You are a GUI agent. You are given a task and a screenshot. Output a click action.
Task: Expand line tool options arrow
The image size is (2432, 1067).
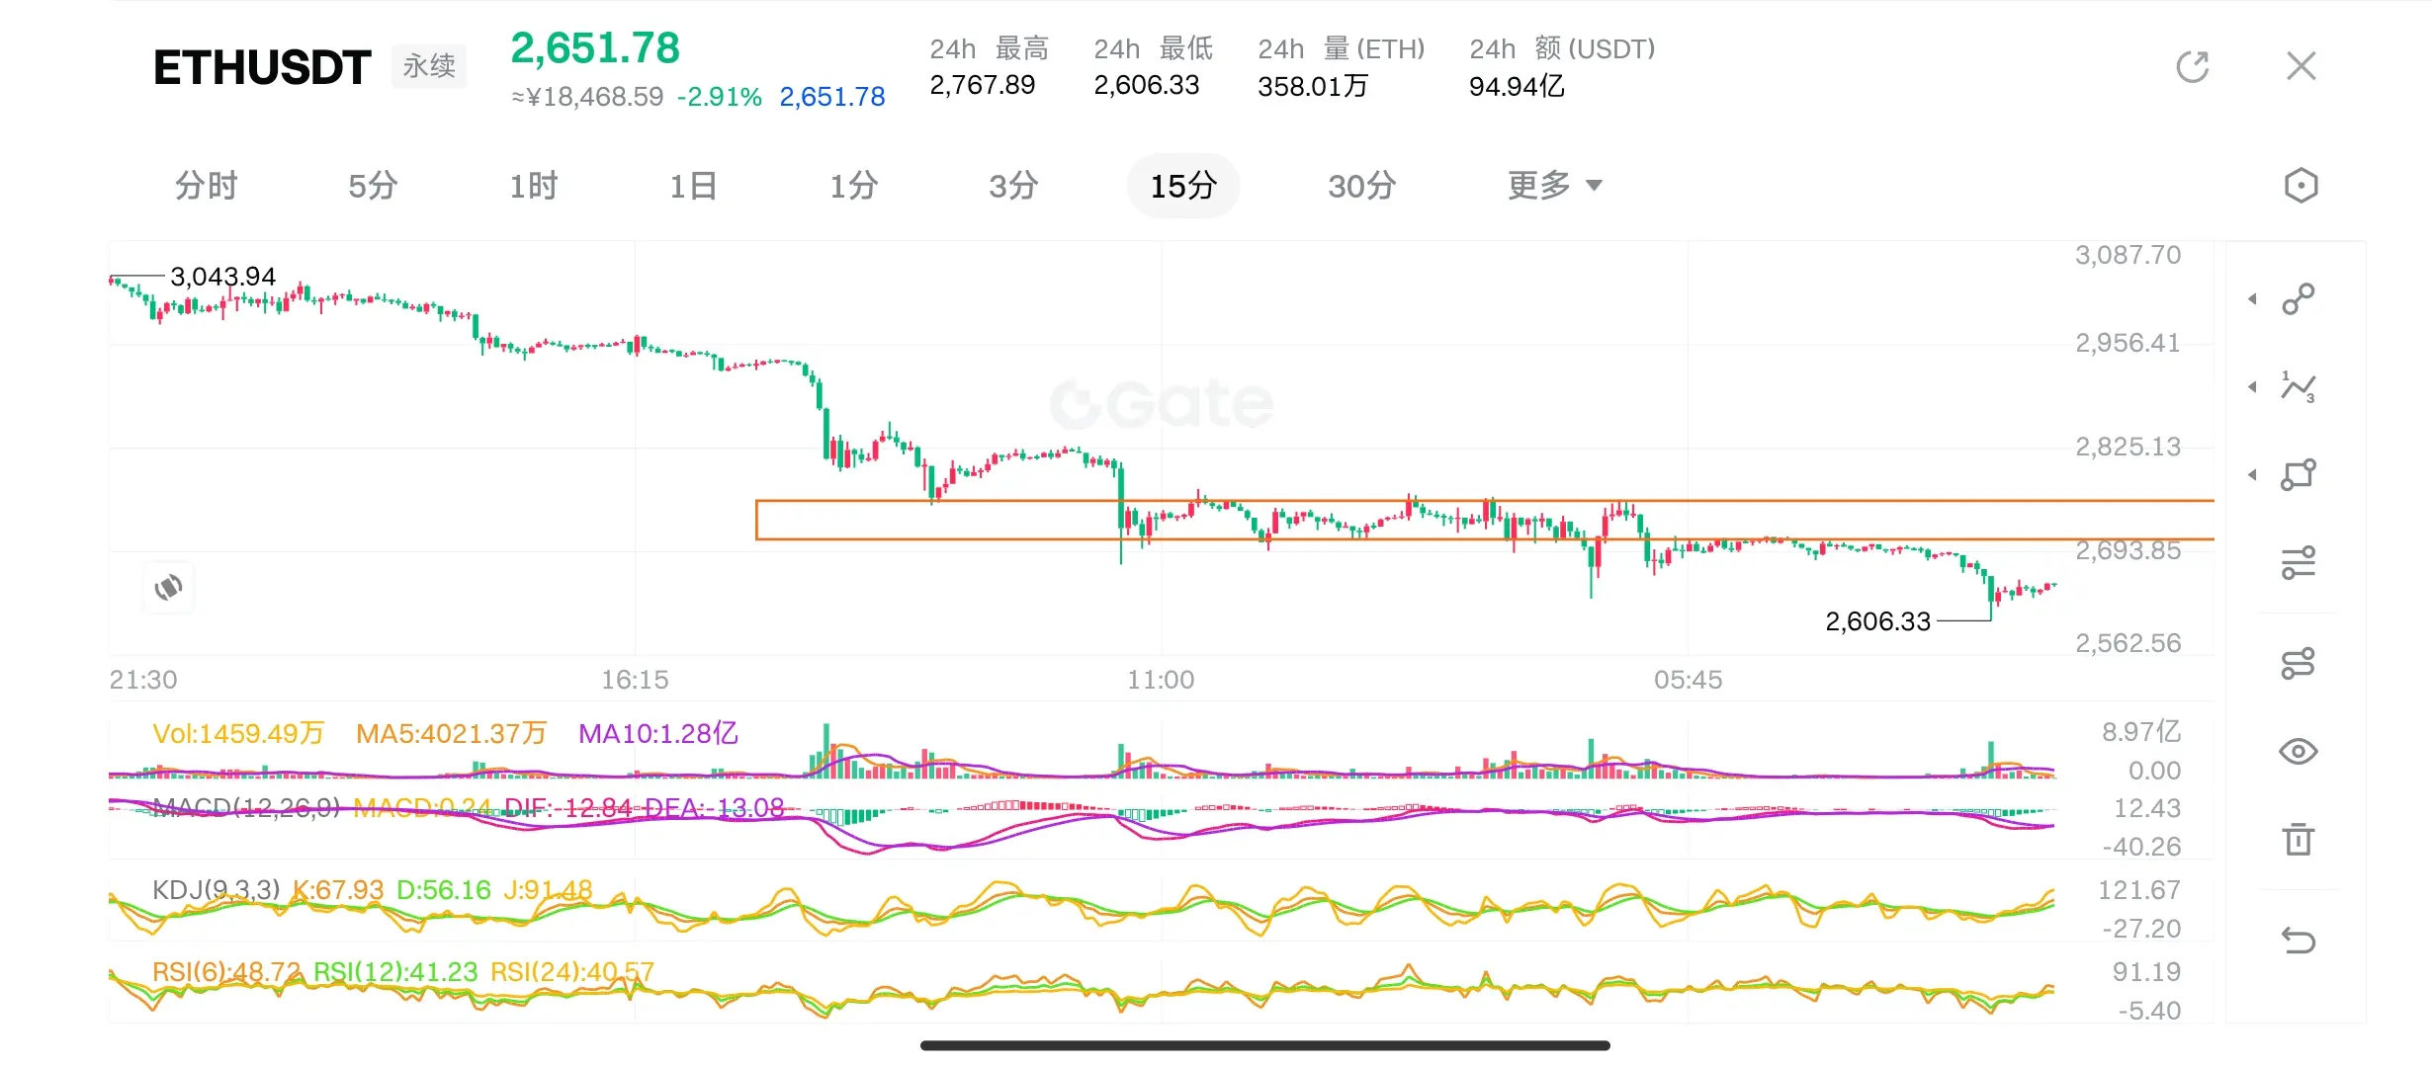2253,298
